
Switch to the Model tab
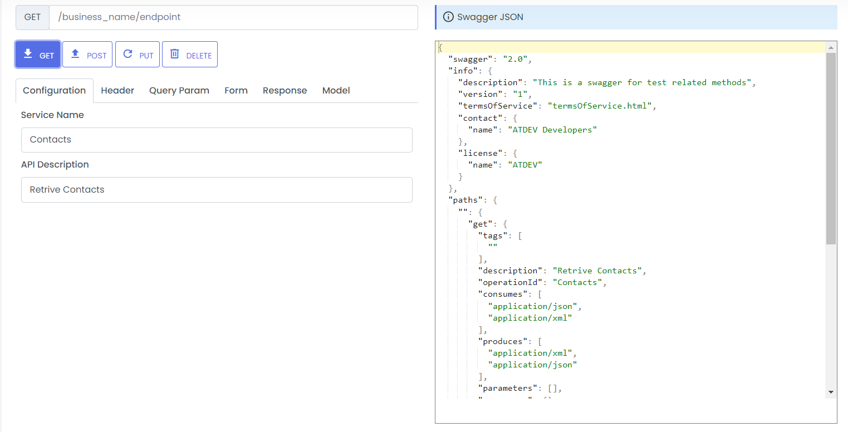336,90
